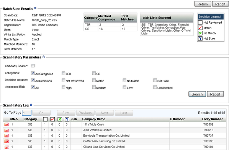Click the question mark Not Sure column header icon

tap(67, 119)
